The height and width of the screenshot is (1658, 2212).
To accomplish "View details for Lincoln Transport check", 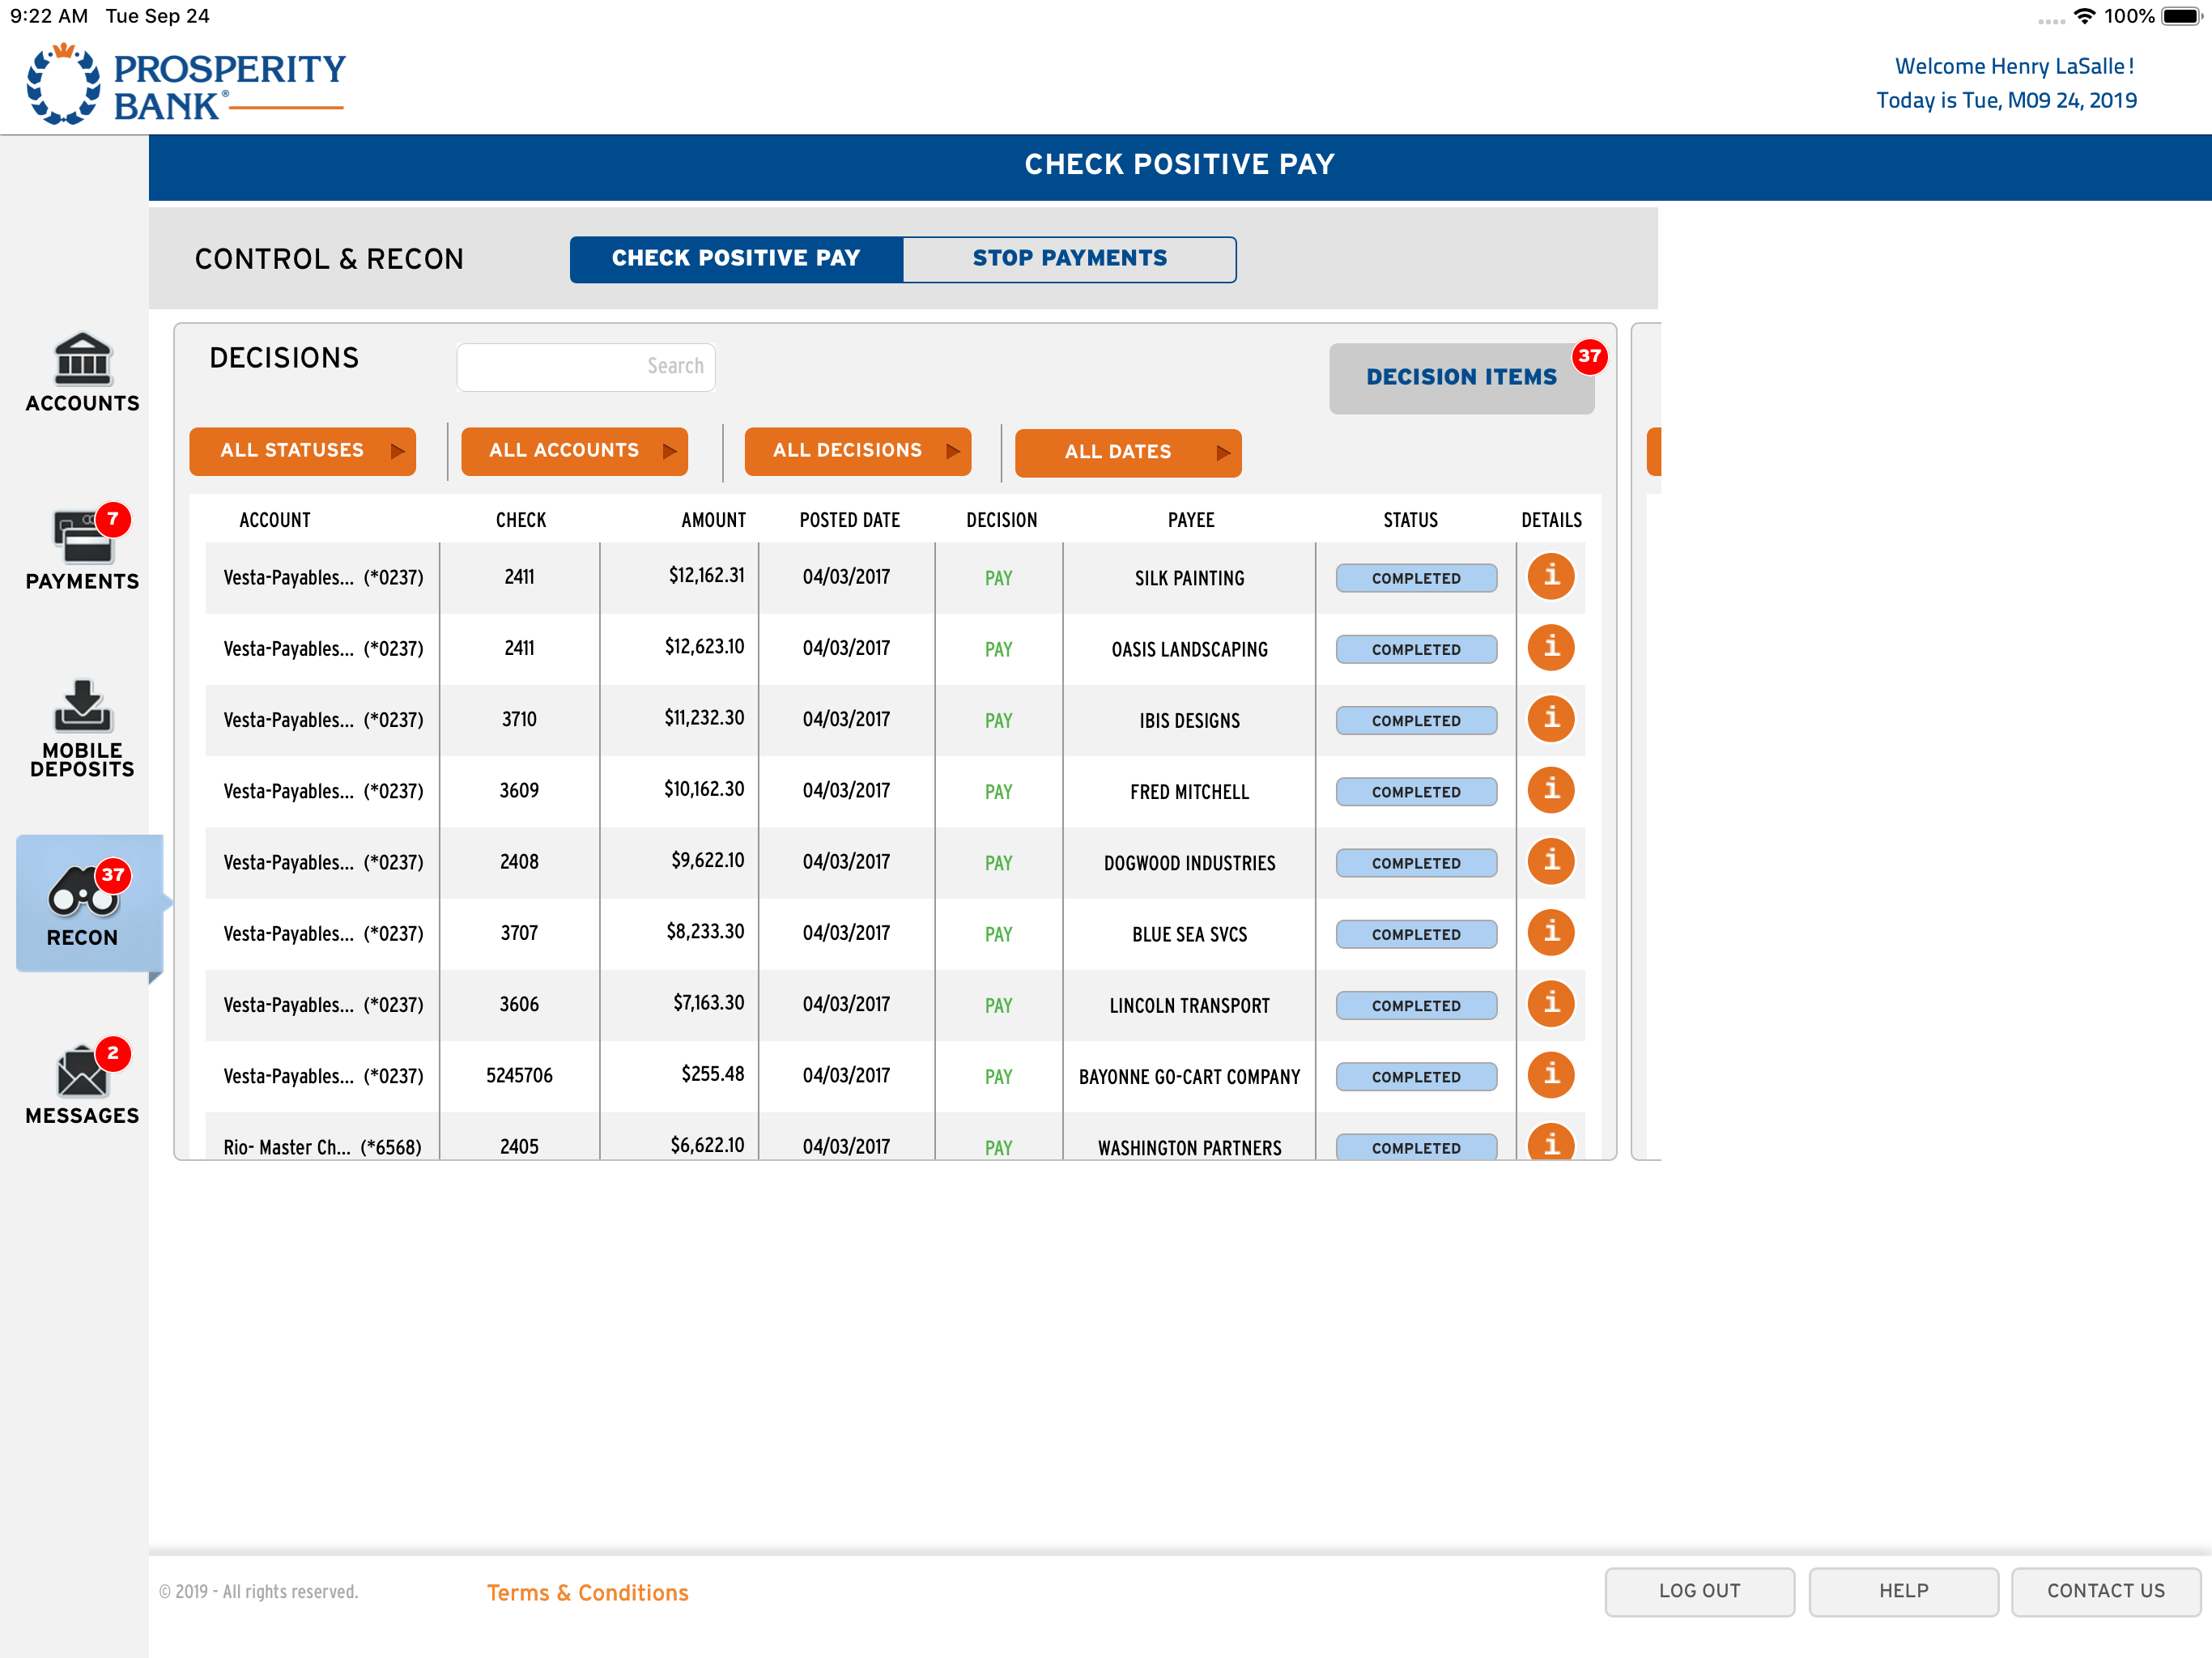I will pos(1551,1004).
